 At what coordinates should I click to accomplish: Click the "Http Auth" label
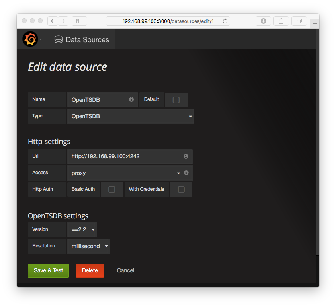click(x=43, y=189)
